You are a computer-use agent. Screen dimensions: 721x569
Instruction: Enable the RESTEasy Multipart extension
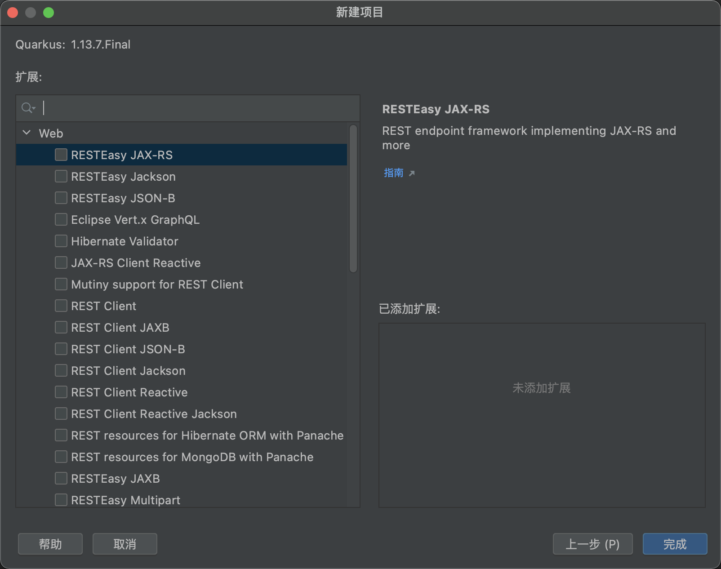(x=61, y=500)
